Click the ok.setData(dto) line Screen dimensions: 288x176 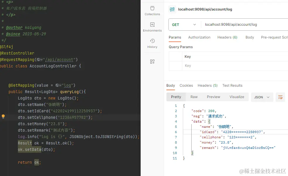(x=36, y=149)
